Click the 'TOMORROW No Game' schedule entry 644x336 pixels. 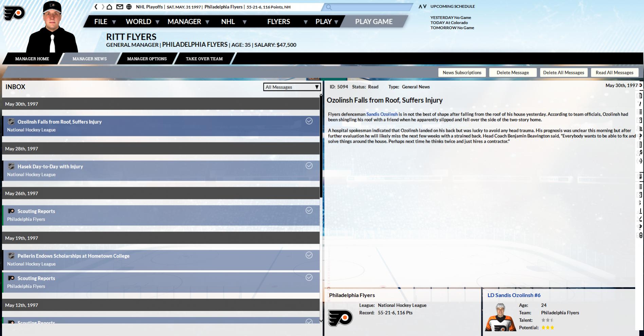(452, 28)
